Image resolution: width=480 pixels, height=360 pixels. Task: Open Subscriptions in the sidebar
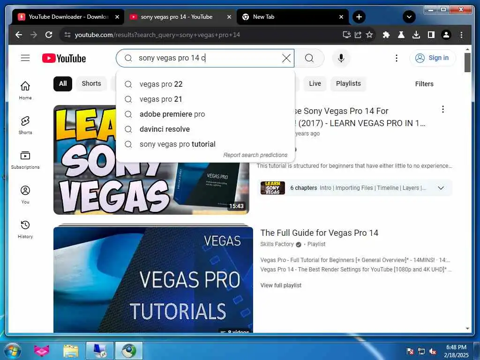[x=25, y=160]
